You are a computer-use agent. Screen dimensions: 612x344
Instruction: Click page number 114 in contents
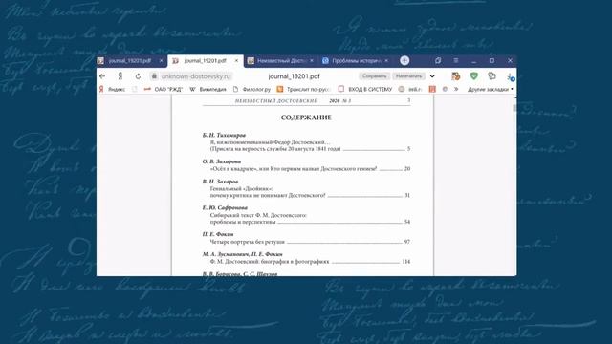(x=405, y=262)
